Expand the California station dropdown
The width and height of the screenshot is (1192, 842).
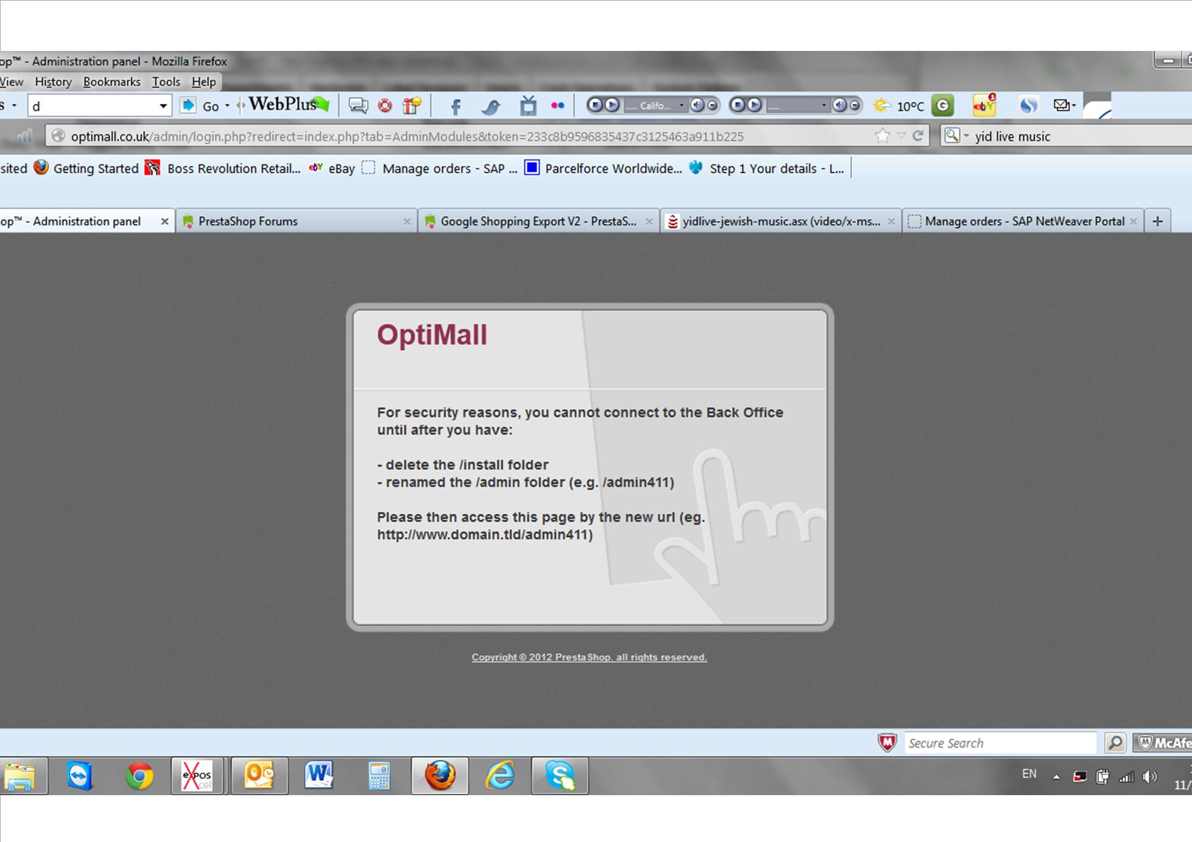681,105
